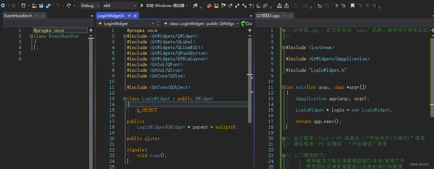434x169 pixels.
Task: Close the QT项目3.cpp tab
Action: 291,15
